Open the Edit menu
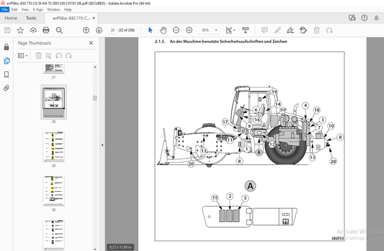Screen dimensions: 384x251 [14, 9]
